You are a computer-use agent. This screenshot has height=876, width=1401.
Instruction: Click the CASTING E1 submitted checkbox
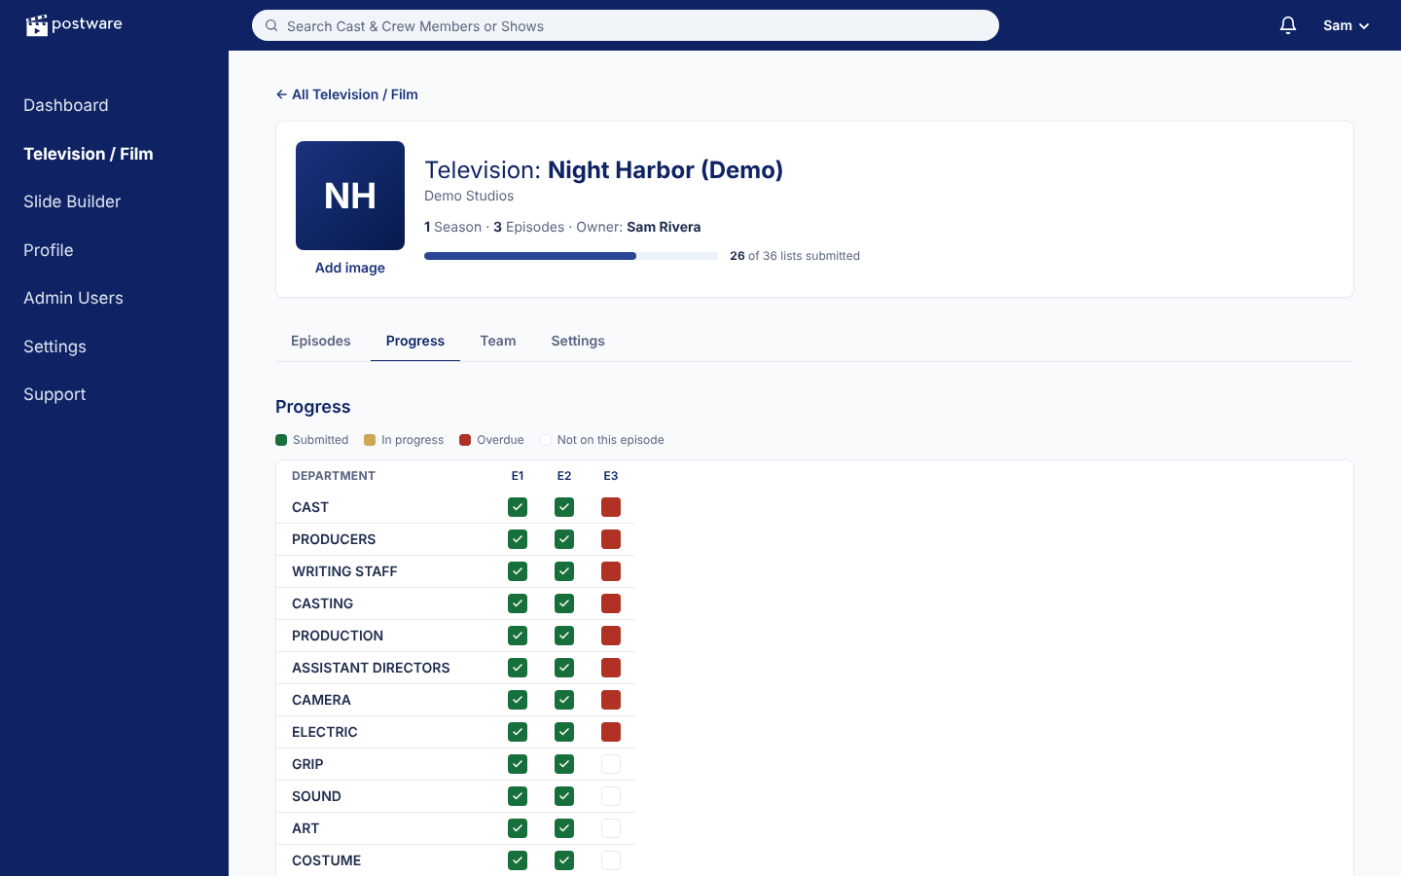pyautogui.click(x=518, y=603)
